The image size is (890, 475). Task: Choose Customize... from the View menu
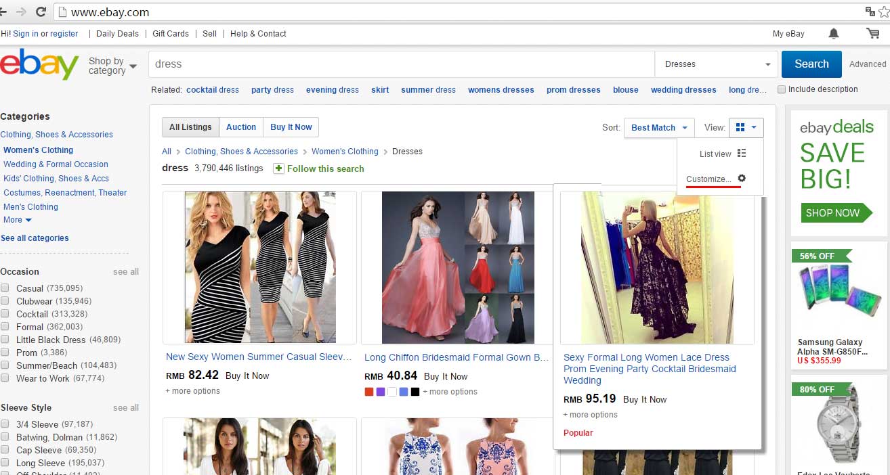pos(708,179)
